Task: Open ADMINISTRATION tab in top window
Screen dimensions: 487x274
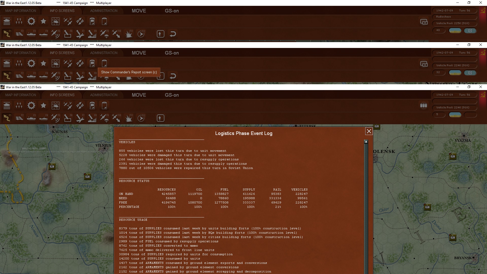Action: 104,11
